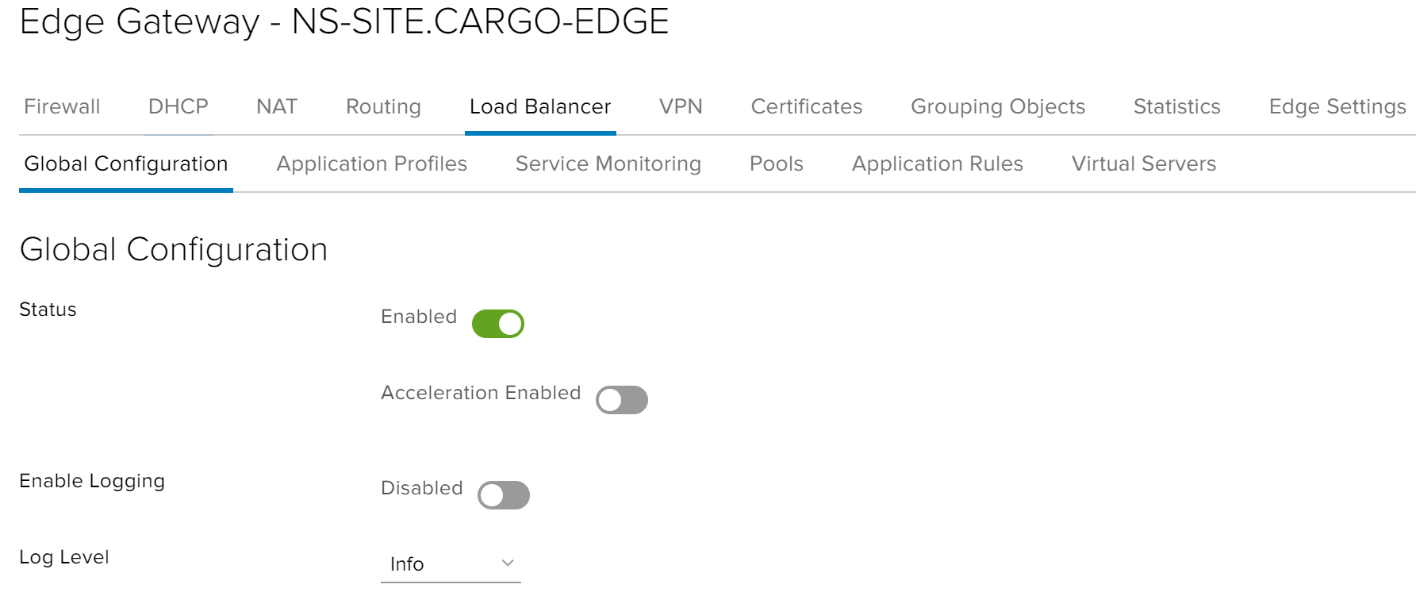1416x592 pixels.
Task: Open the Virtual Servers sub-tab
Action: click(1143, 163)
